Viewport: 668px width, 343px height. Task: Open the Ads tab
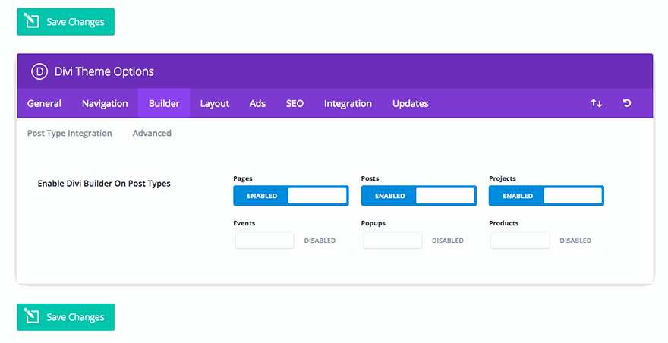257,103
